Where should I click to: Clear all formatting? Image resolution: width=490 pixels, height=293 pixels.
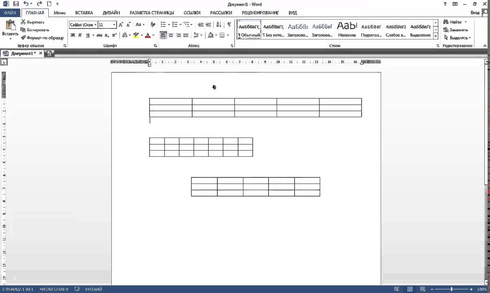pos(153,25)
